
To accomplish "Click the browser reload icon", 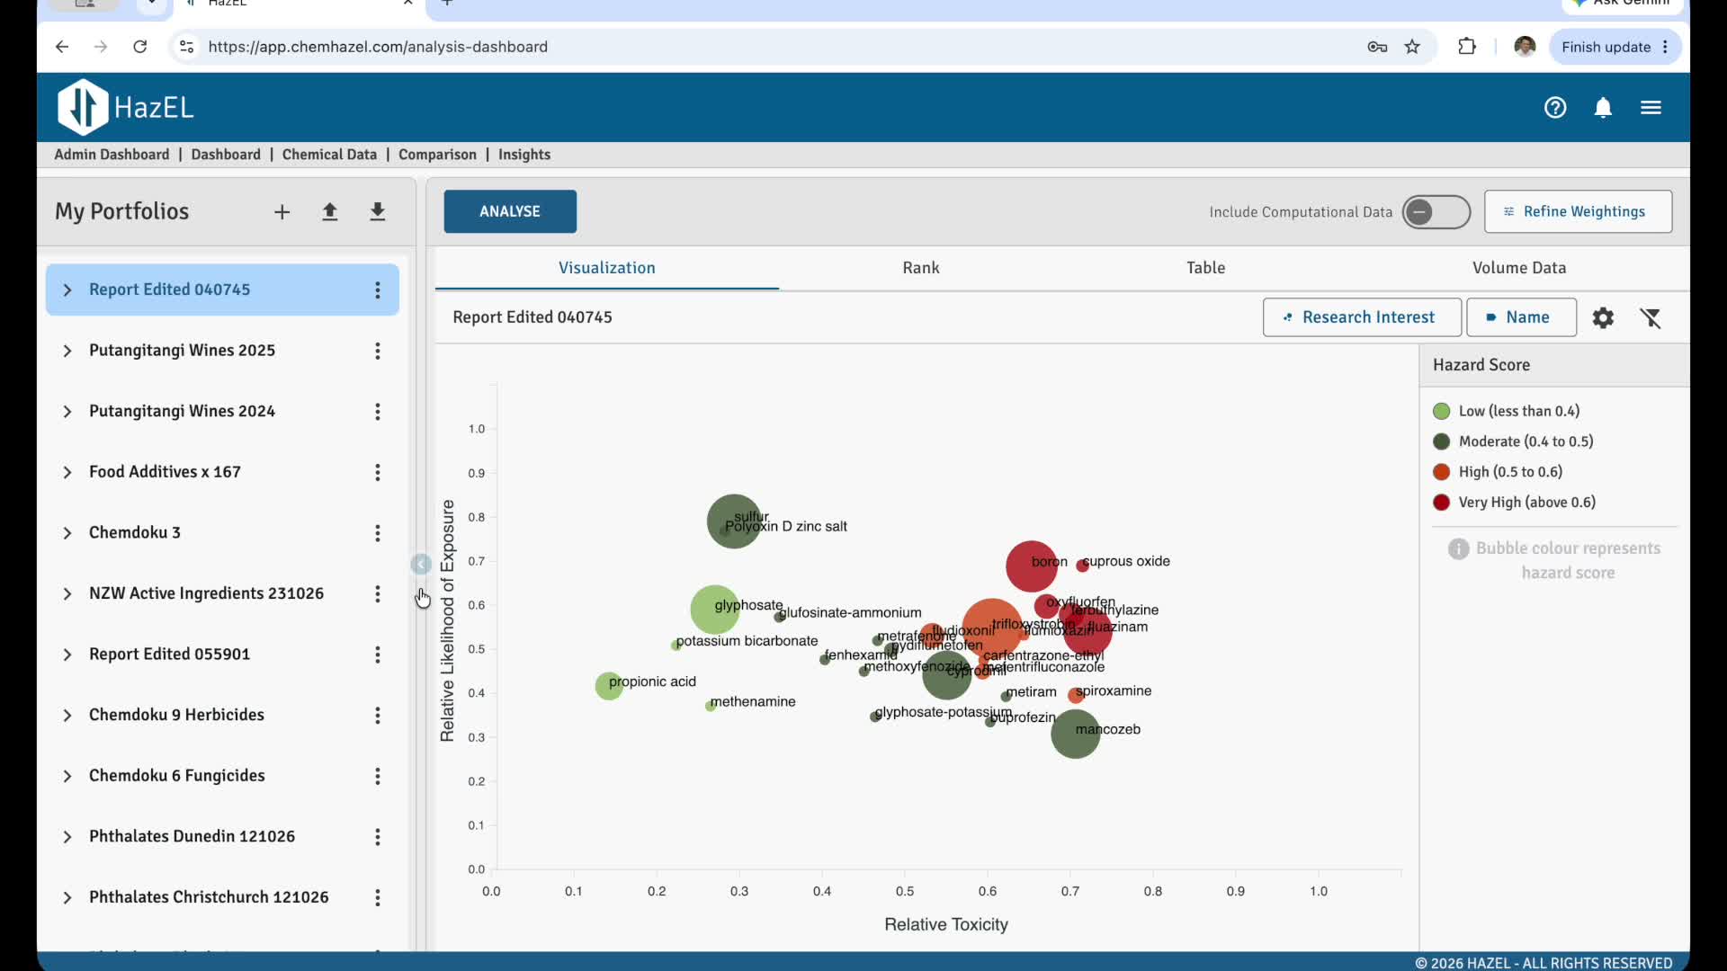I will [139, 47].
